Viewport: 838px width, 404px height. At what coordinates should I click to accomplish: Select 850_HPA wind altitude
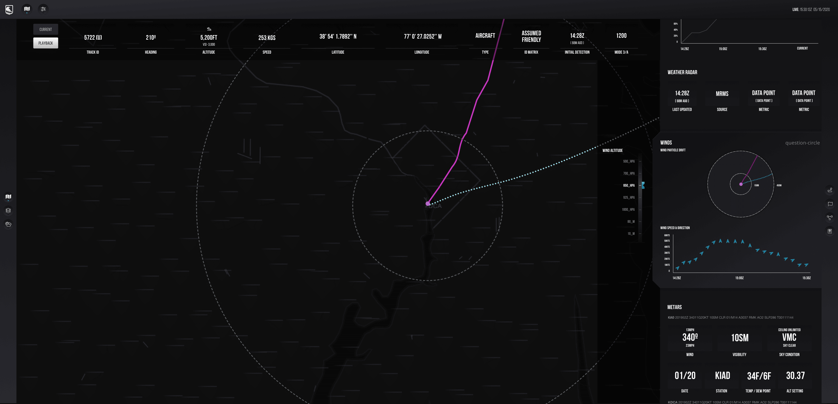[x=629, y=185]
